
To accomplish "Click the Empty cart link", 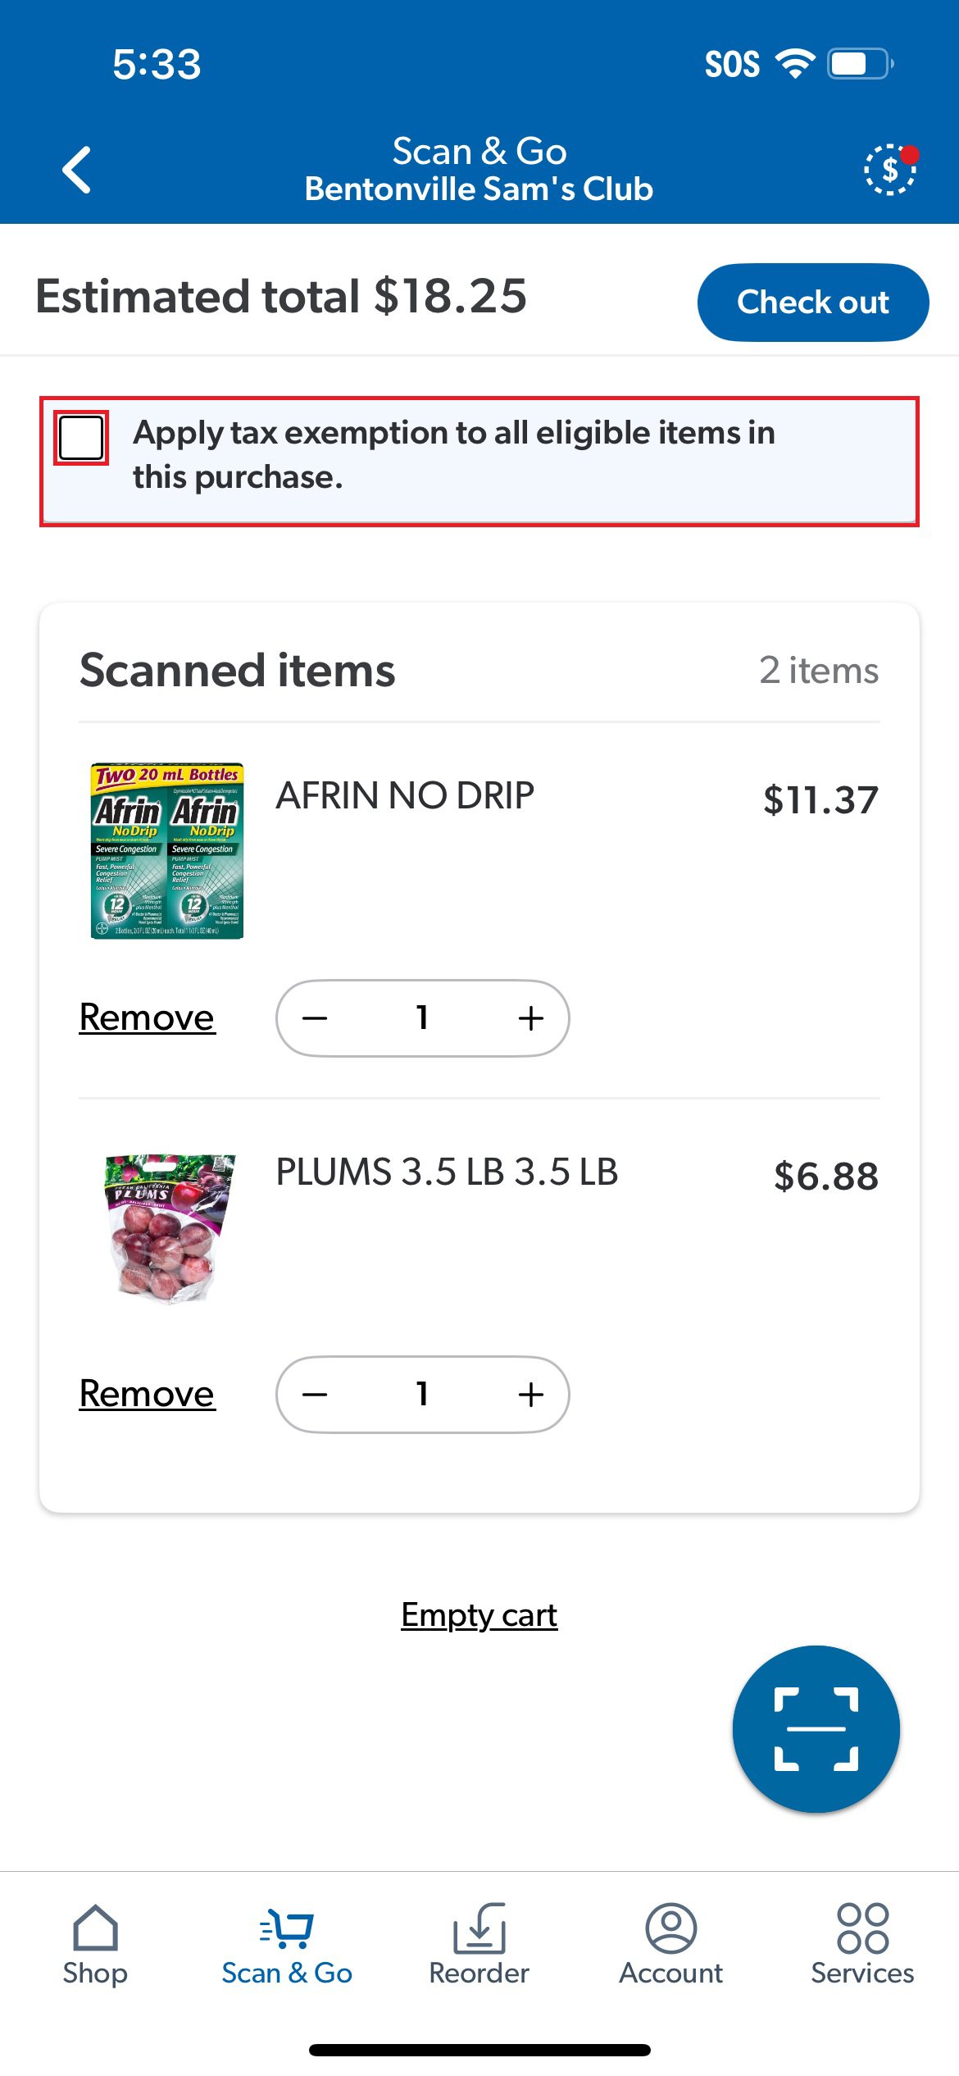I will (x=479, y=1615).
